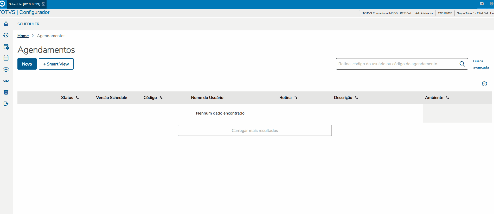Viewport: 494px width, 214px height.
Task: Open table column settings gear icon
Action: tap(484, 84)
